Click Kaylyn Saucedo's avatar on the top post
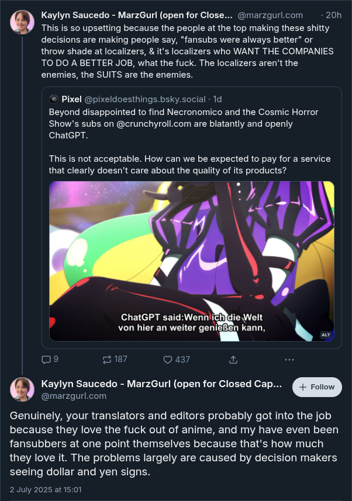The width and height of the screenshot is (352, 501). [x=22, y=22]
